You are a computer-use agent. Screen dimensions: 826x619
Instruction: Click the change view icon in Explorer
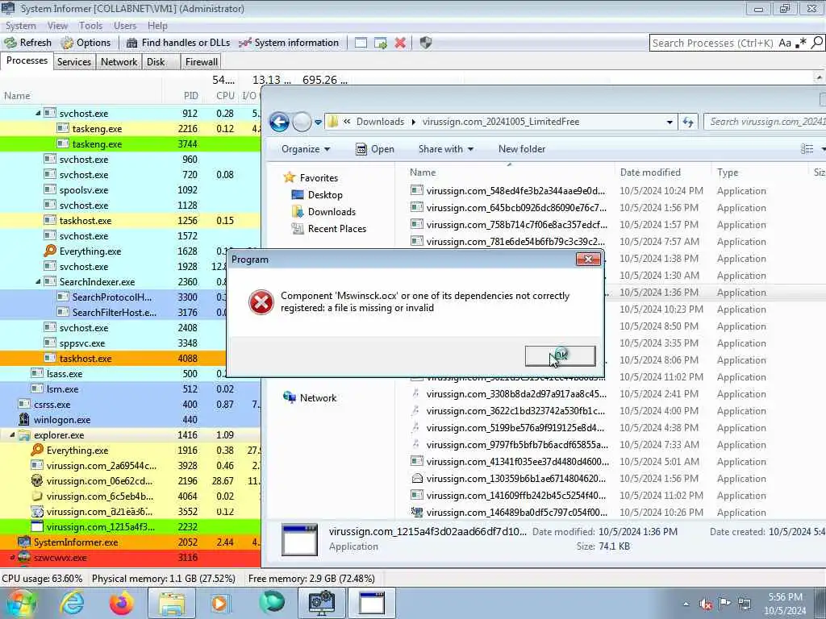(807, 149)
